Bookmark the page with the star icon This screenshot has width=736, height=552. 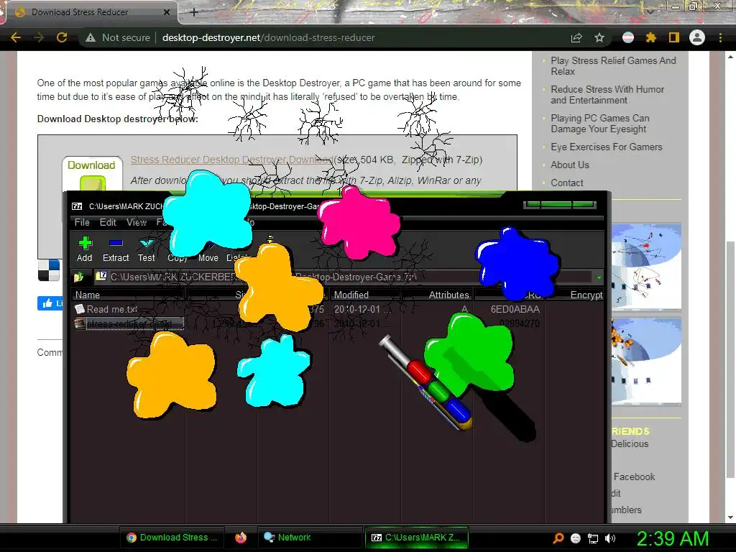[x=599, y=37]
